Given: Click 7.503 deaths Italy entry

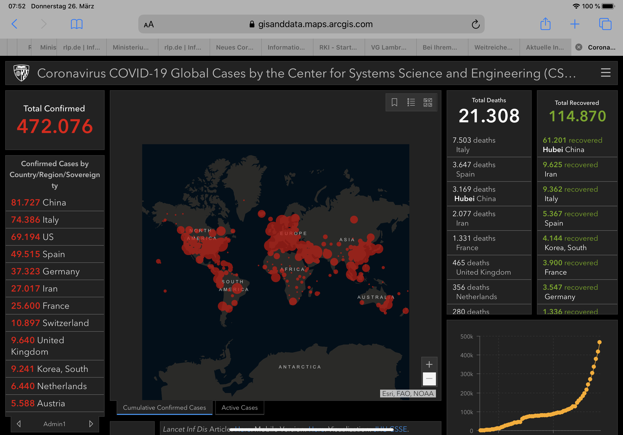Looking at the screenshot, I should pyautogui.click(x=489, y=145).
